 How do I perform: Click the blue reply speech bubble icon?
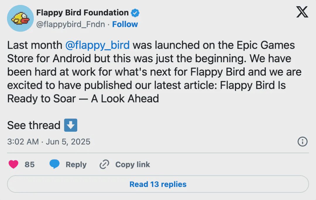point(54,164)
